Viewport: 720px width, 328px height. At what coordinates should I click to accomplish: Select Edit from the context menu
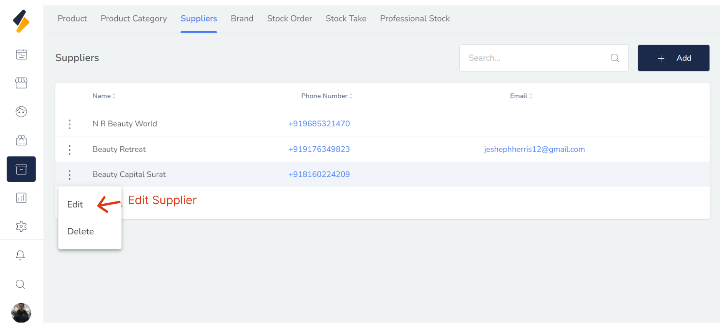click(75, 204)
